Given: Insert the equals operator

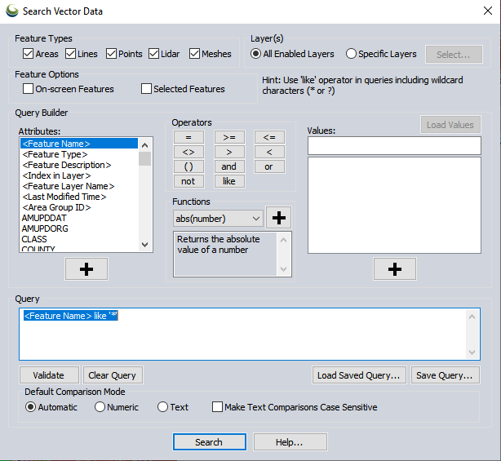Looking at the screenshot, I should coord(188,137).
